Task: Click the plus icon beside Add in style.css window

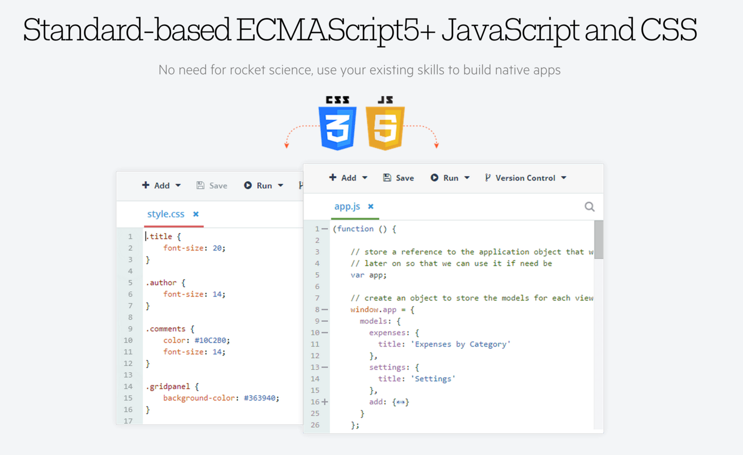Action: [x=146, y=186]
